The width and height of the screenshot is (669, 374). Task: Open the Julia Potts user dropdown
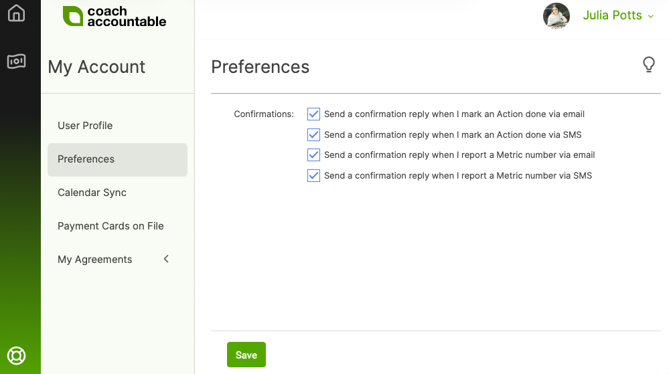pos(618,15)
